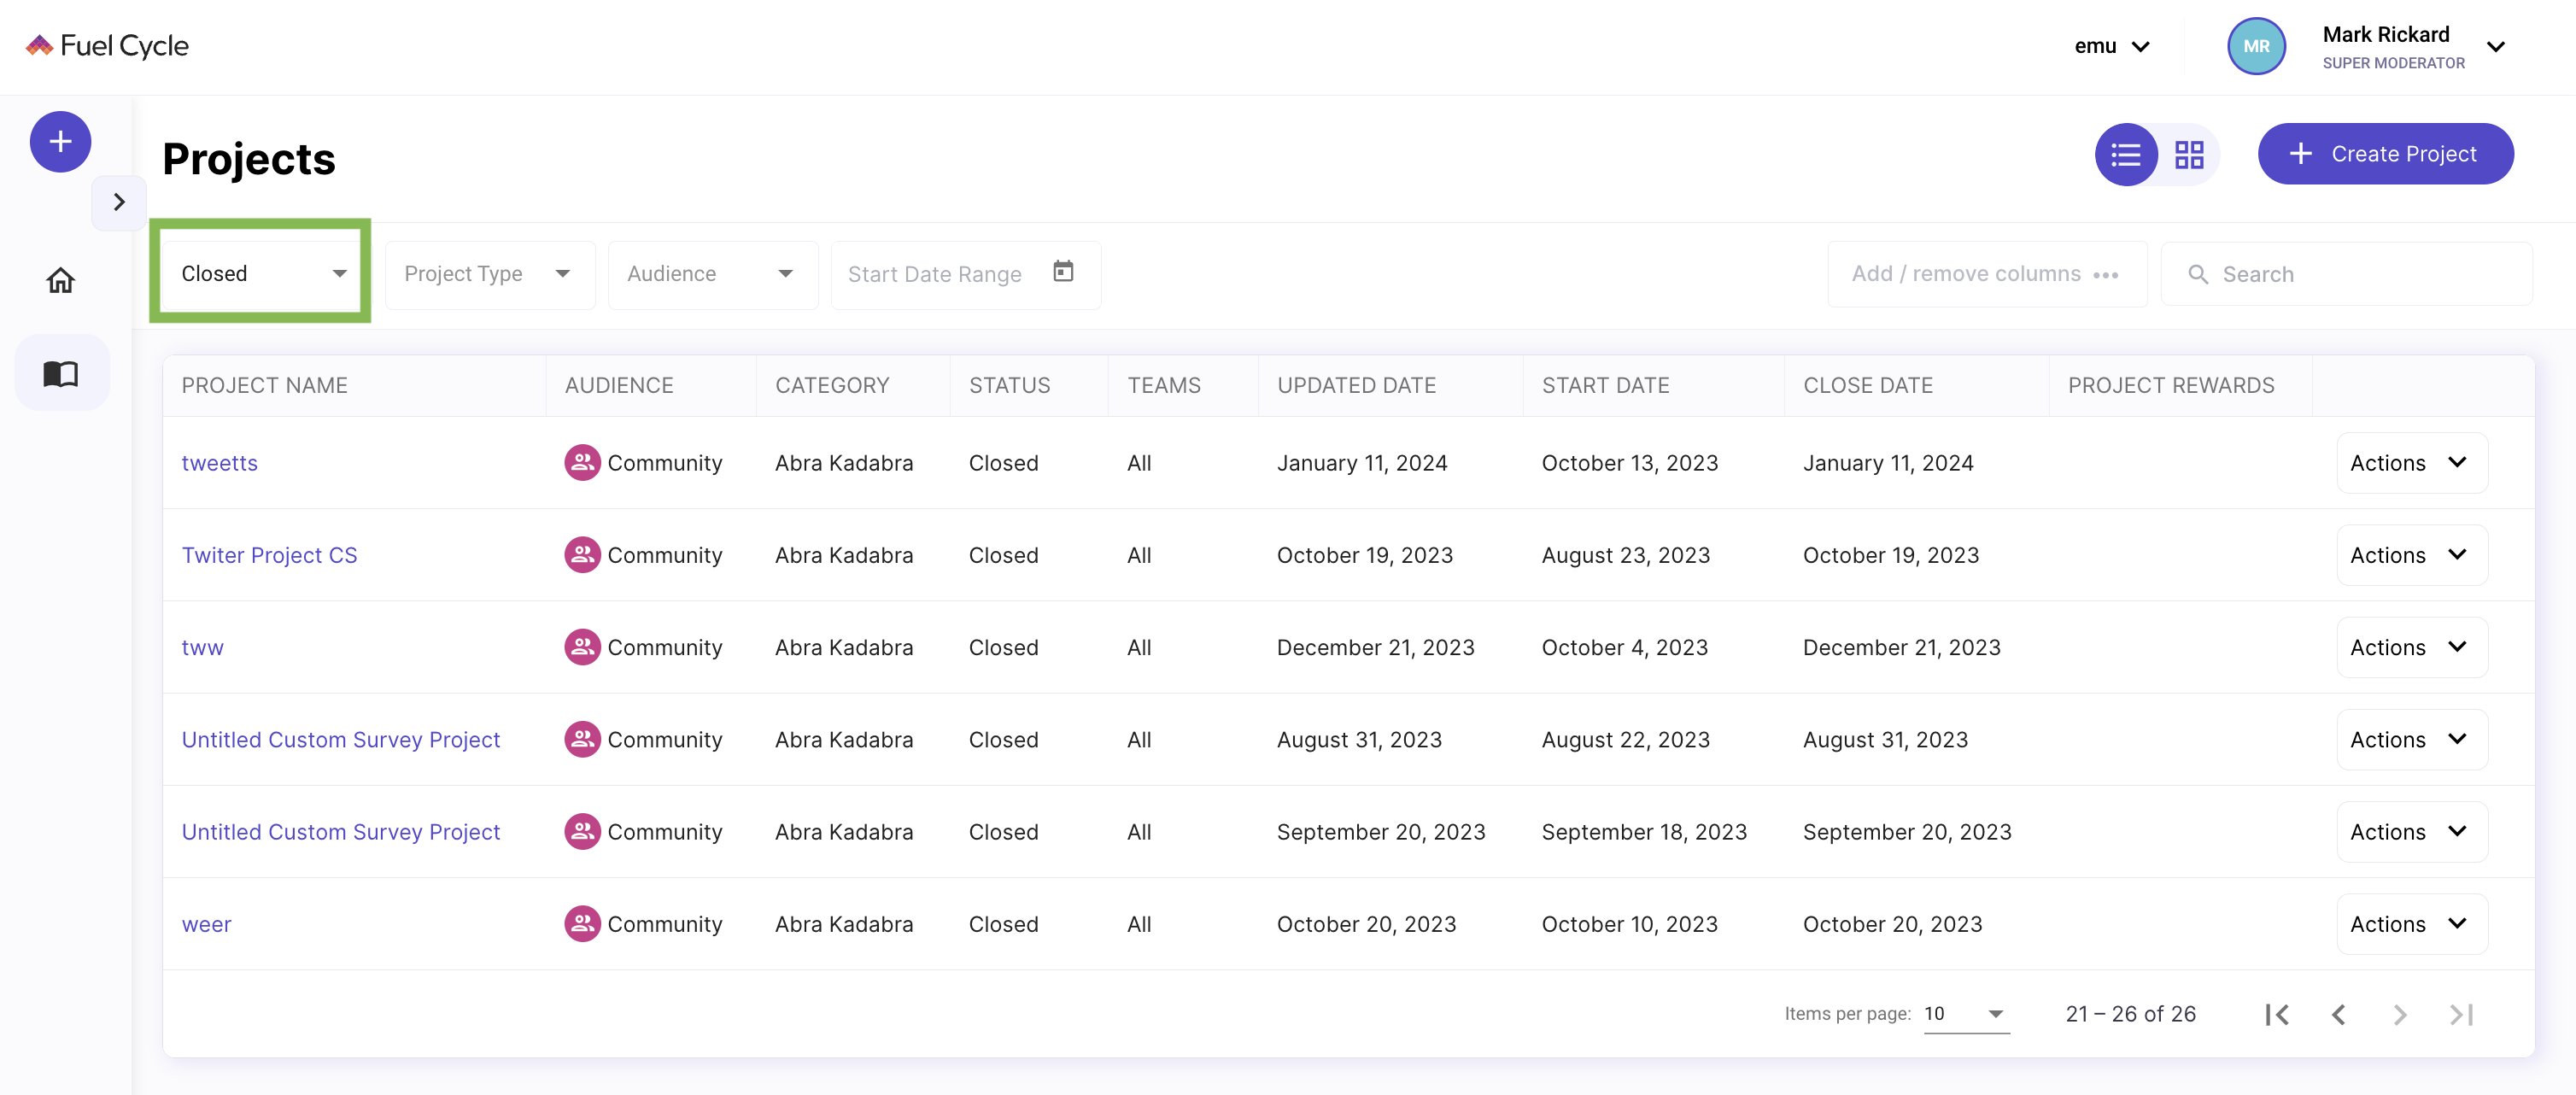2576x1095 pixels.
Task: Open the book icon in sidebar
Action: [x=60, y=373]
